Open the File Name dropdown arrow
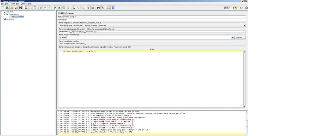334x136 pixels. pyautogui.click(x=232, y=38)
